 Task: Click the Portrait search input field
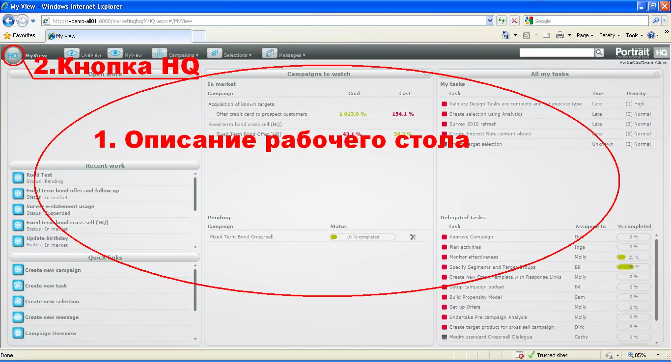pyautogui.click(x=557, y=52)
